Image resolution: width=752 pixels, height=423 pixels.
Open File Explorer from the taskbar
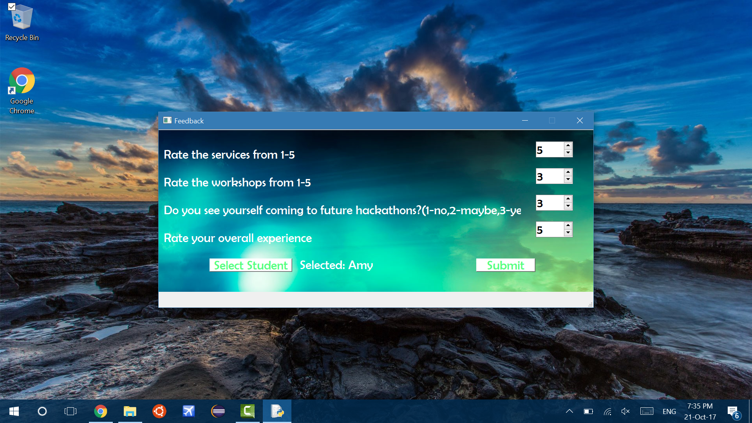(x=130, y=411)
